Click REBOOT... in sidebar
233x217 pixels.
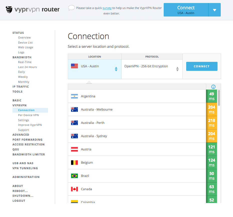point(20,191)
